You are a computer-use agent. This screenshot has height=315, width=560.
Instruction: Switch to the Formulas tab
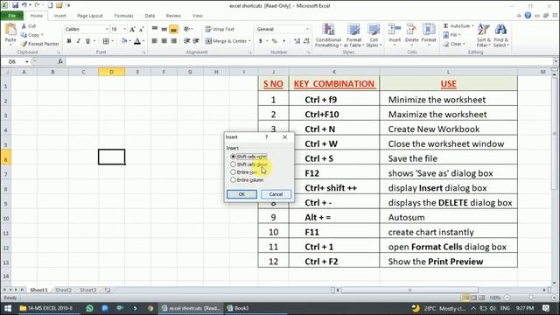tap(123, 16)
